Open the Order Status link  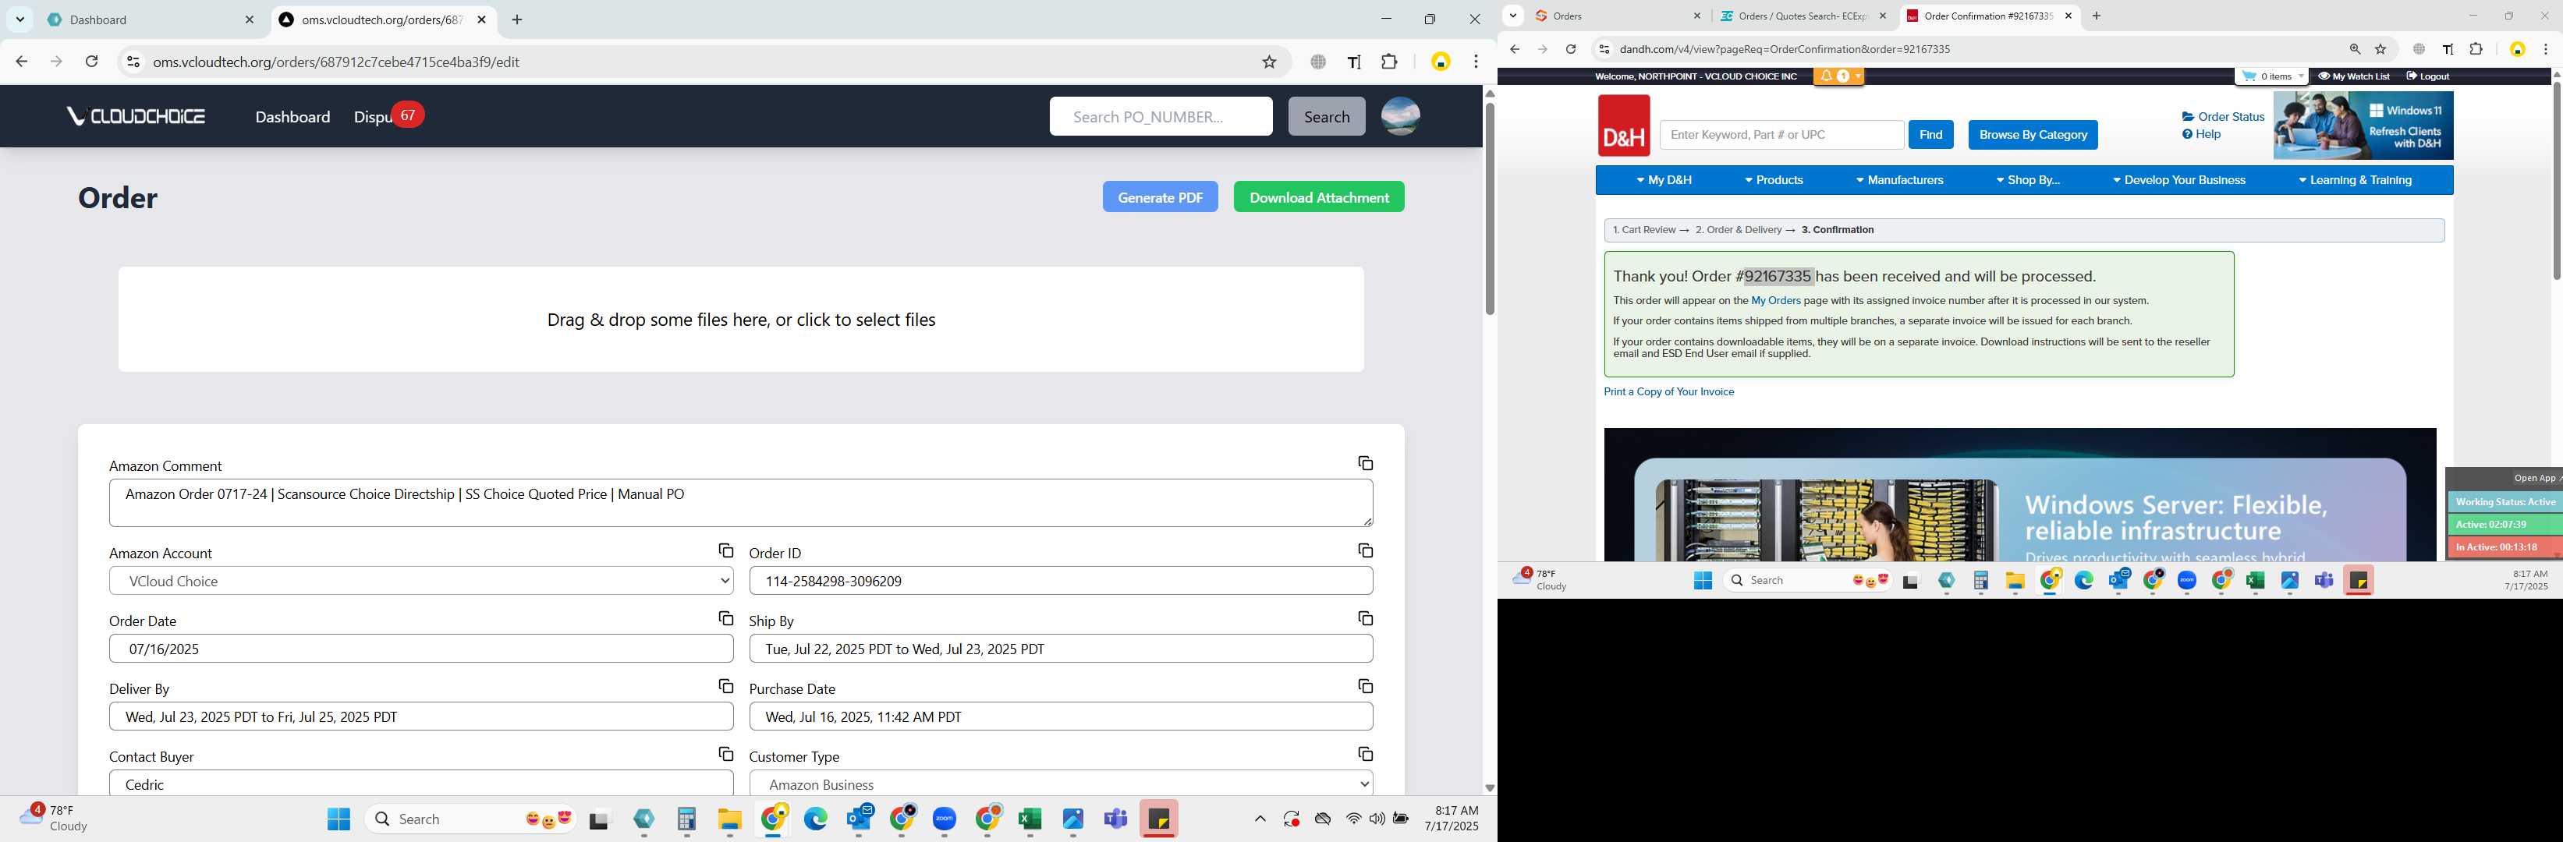click(x=2223, y=116)
